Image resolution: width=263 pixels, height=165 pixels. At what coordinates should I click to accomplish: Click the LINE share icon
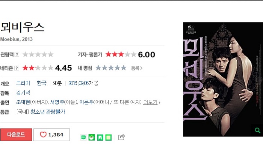[x=83, y=137]
